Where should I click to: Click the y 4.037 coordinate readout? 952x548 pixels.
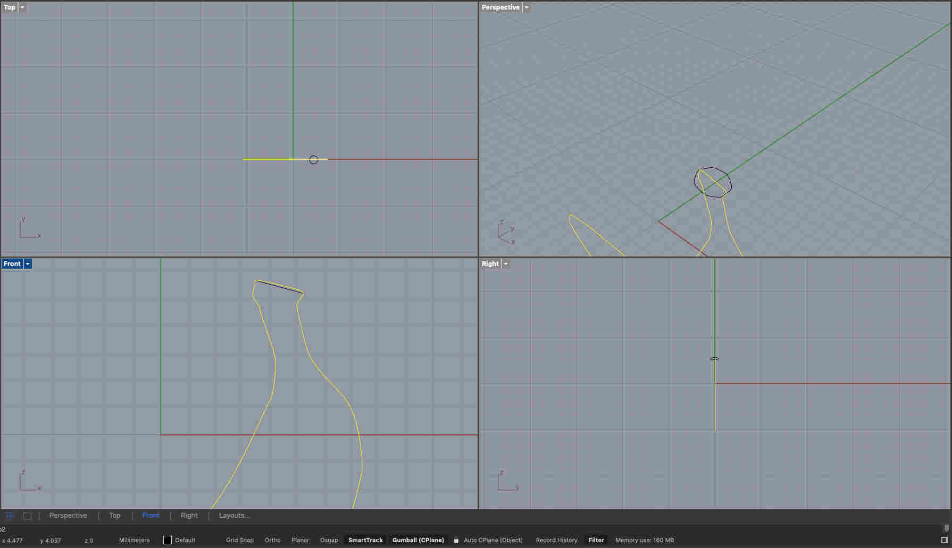[51, 541]
